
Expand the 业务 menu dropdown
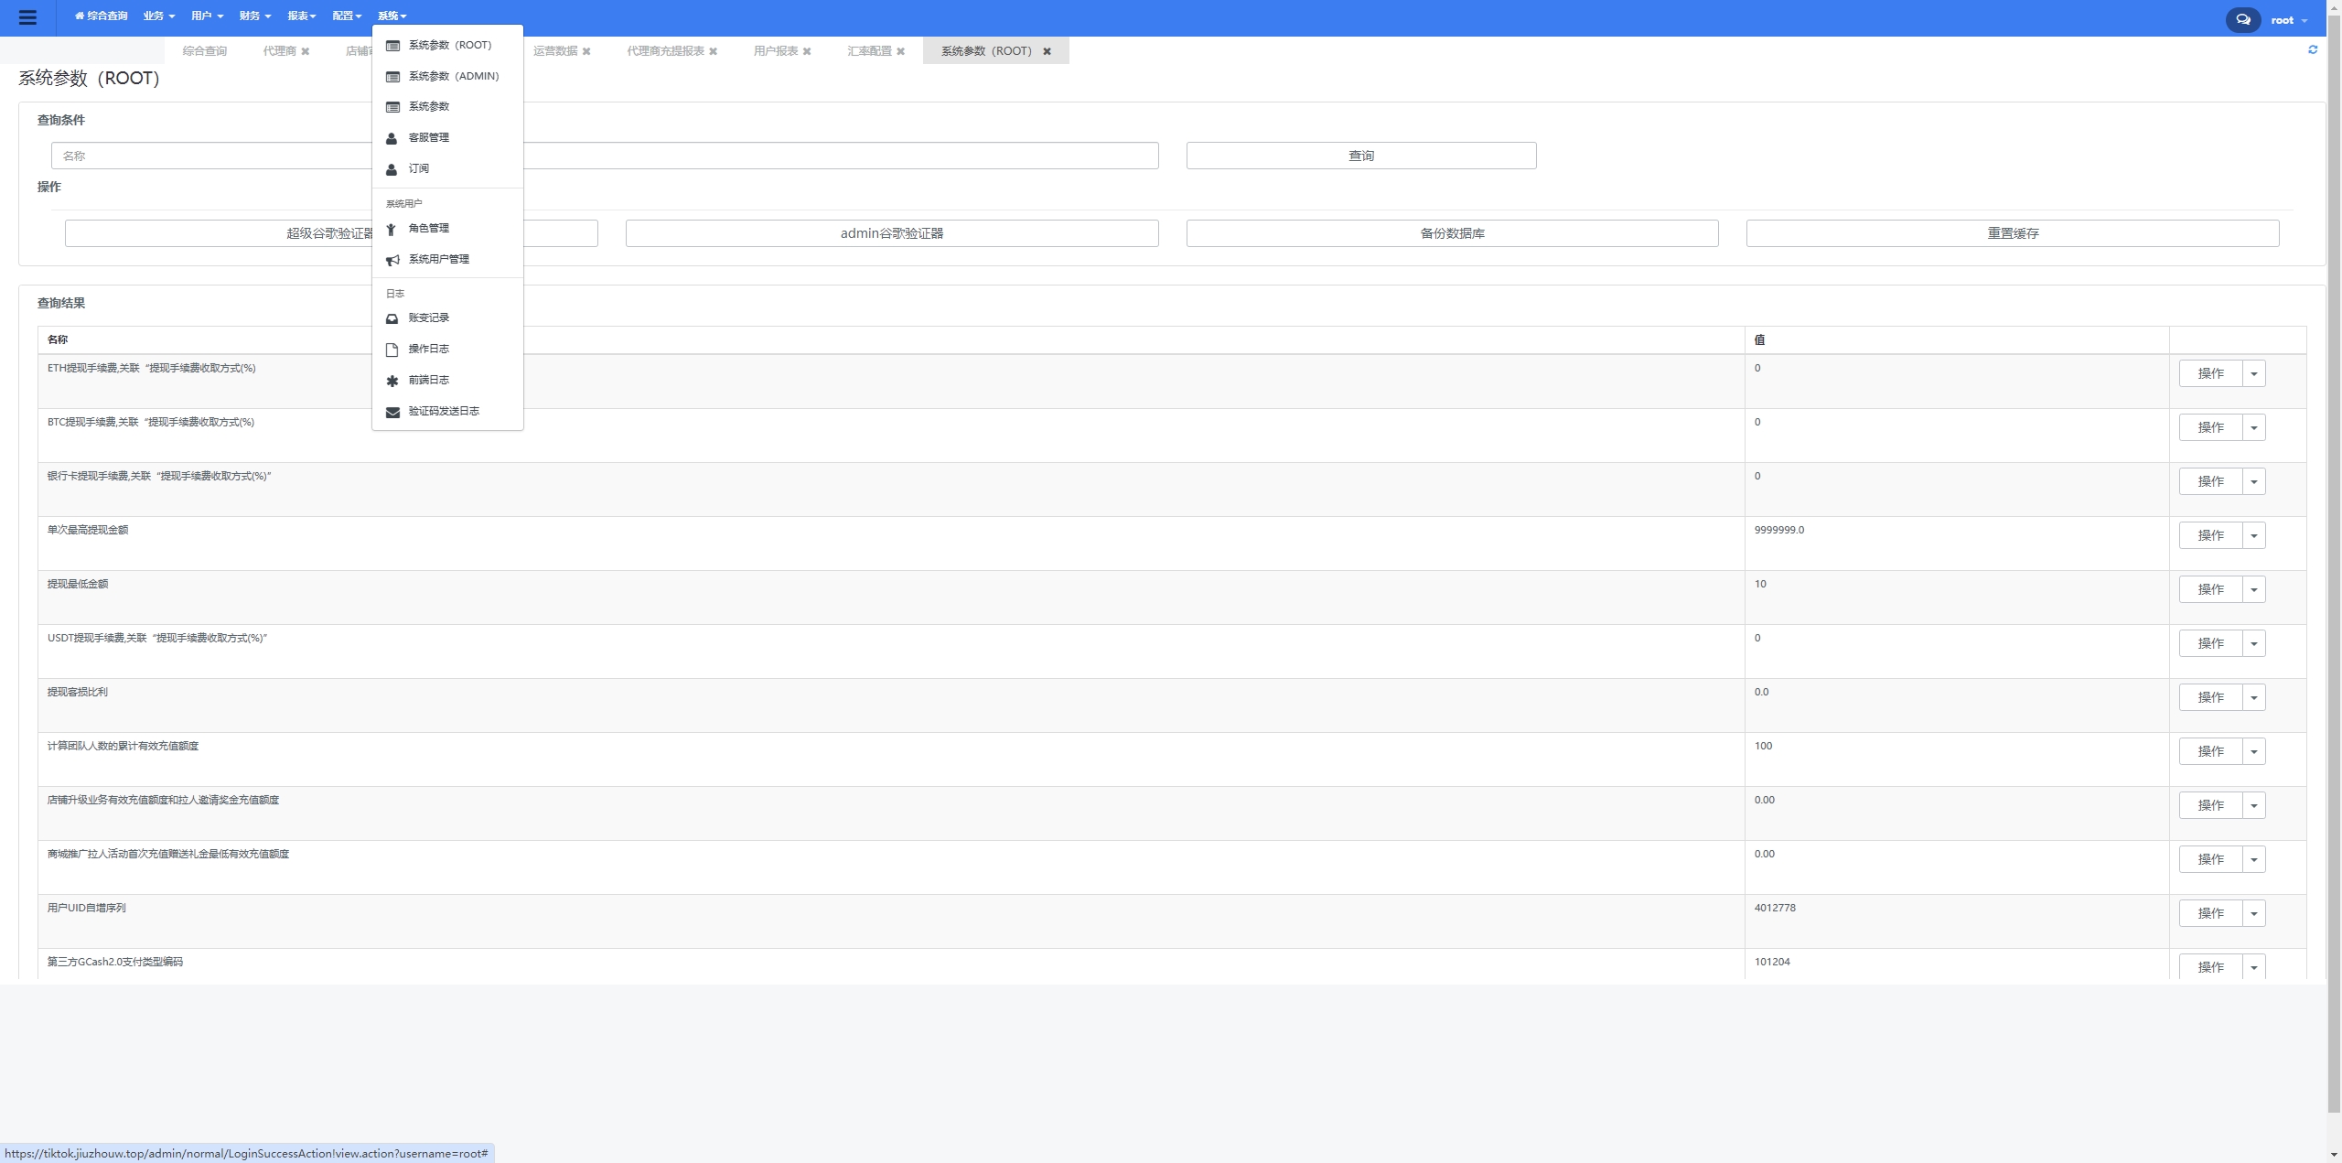pos(158,16)
